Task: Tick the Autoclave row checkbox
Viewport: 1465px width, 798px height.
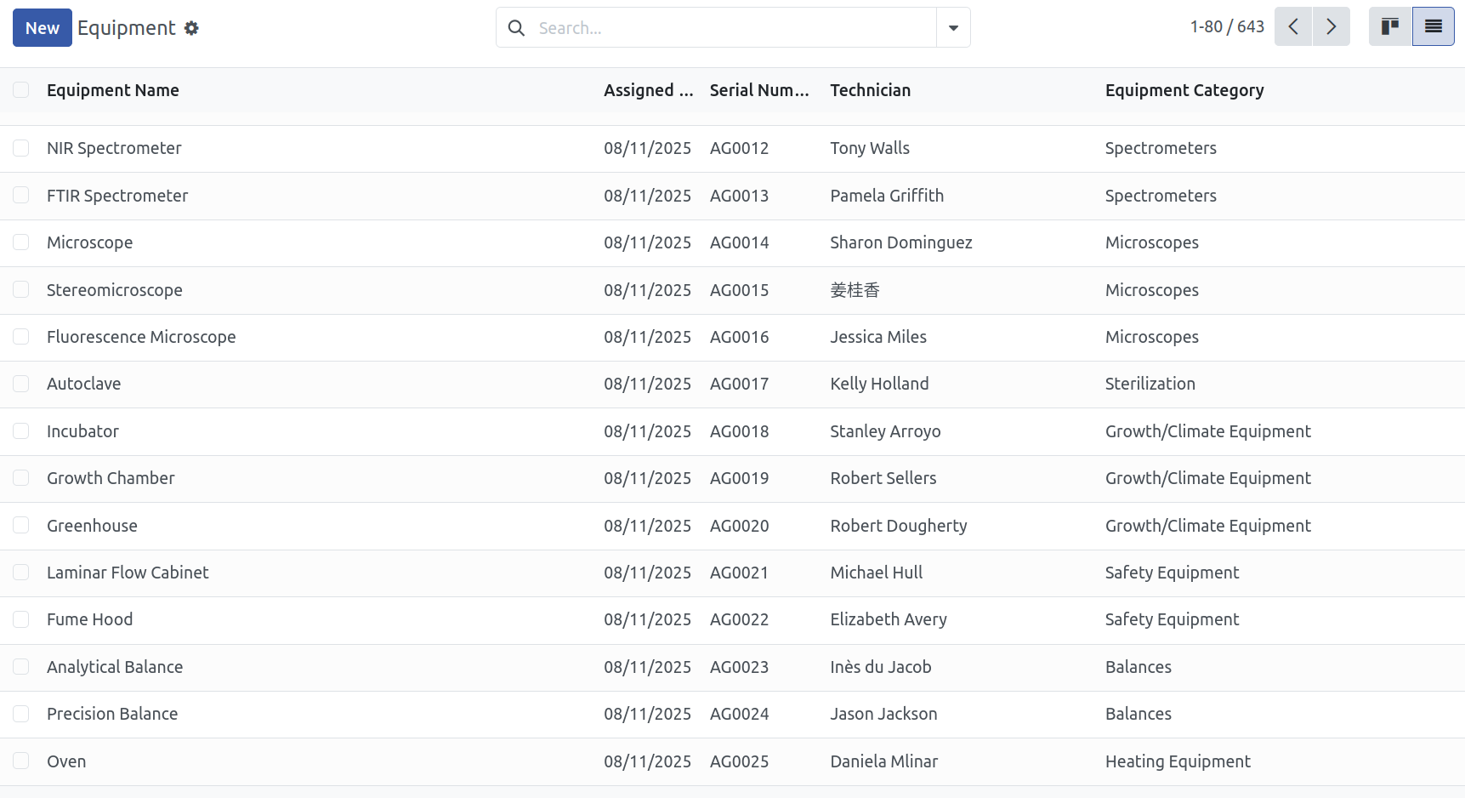Action: tap(21, 384)
